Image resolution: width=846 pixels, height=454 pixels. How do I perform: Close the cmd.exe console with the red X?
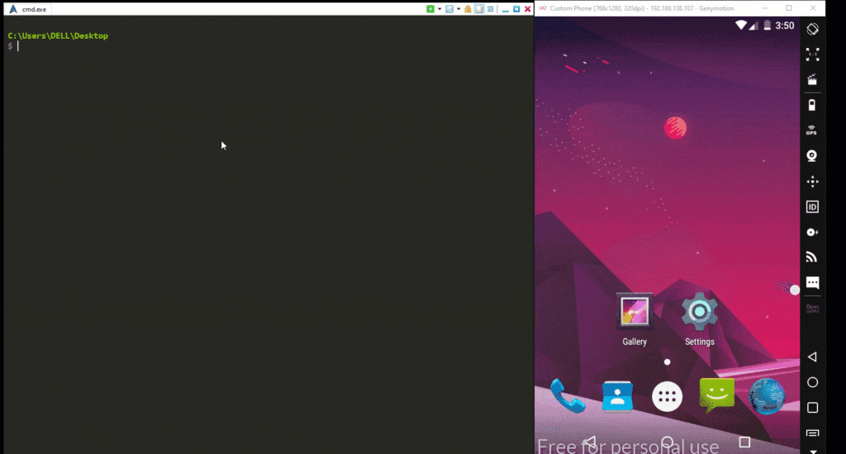tap(528, 9)
